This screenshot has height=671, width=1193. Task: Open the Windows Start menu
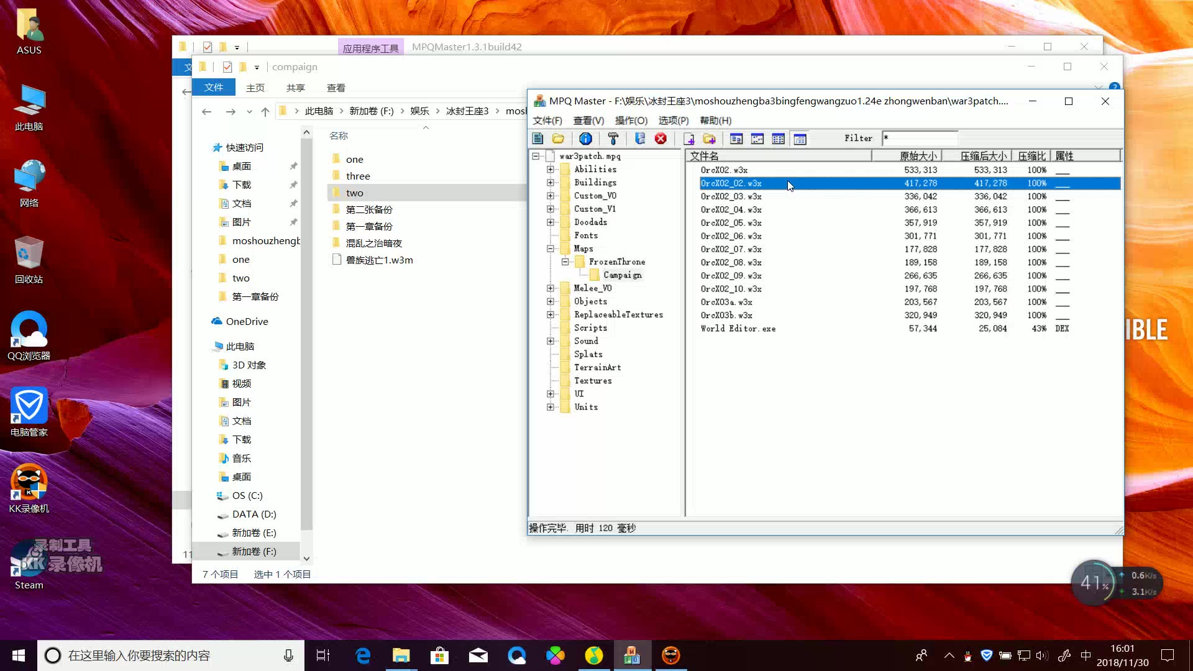(x=18, y=655)
